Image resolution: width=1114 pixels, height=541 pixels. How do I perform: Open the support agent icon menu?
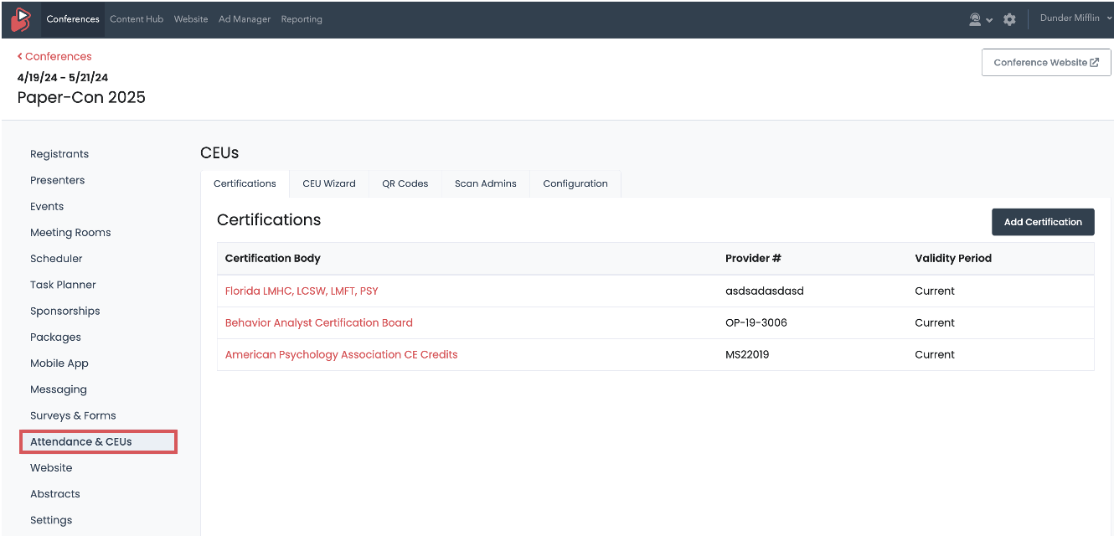(975, 19)
